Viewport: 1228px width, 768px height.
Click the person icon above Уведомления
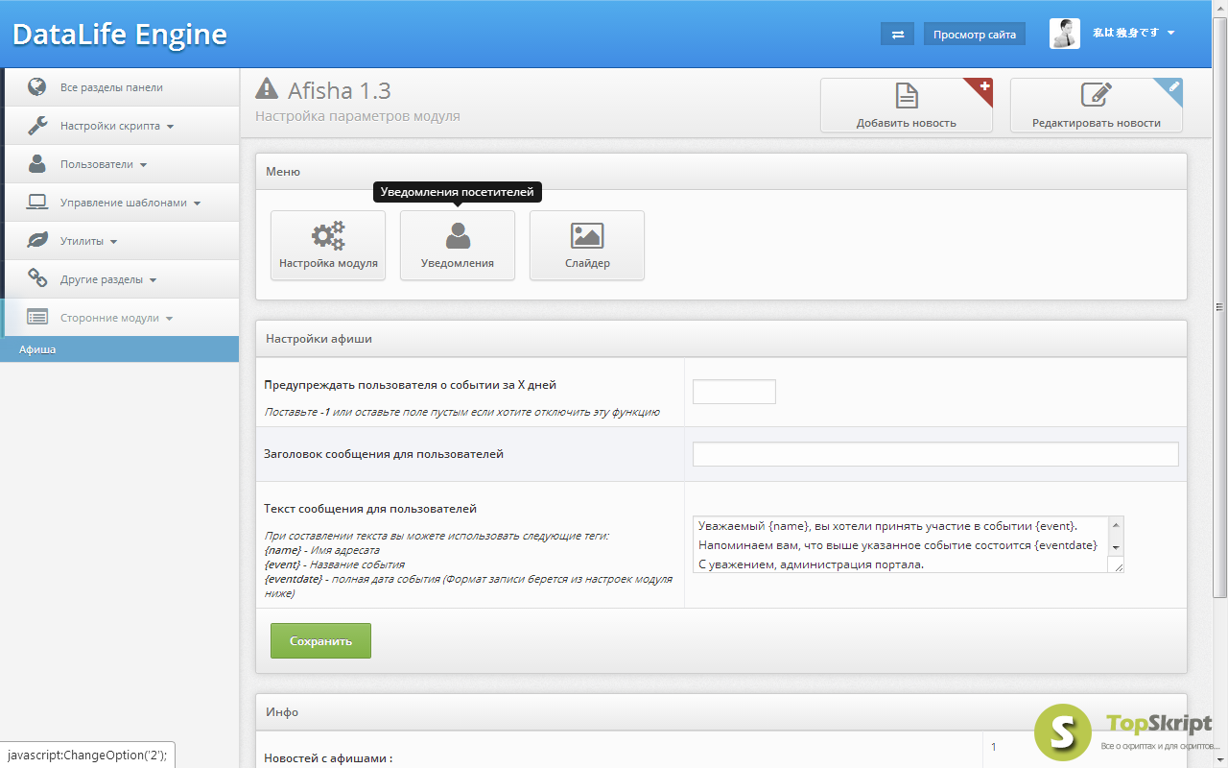458,236
